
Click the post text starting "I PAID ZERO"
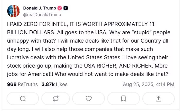point(89,49)
